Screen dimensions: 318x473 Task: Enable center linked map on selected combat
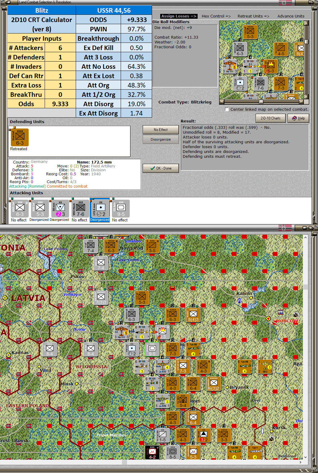point(227,110)
